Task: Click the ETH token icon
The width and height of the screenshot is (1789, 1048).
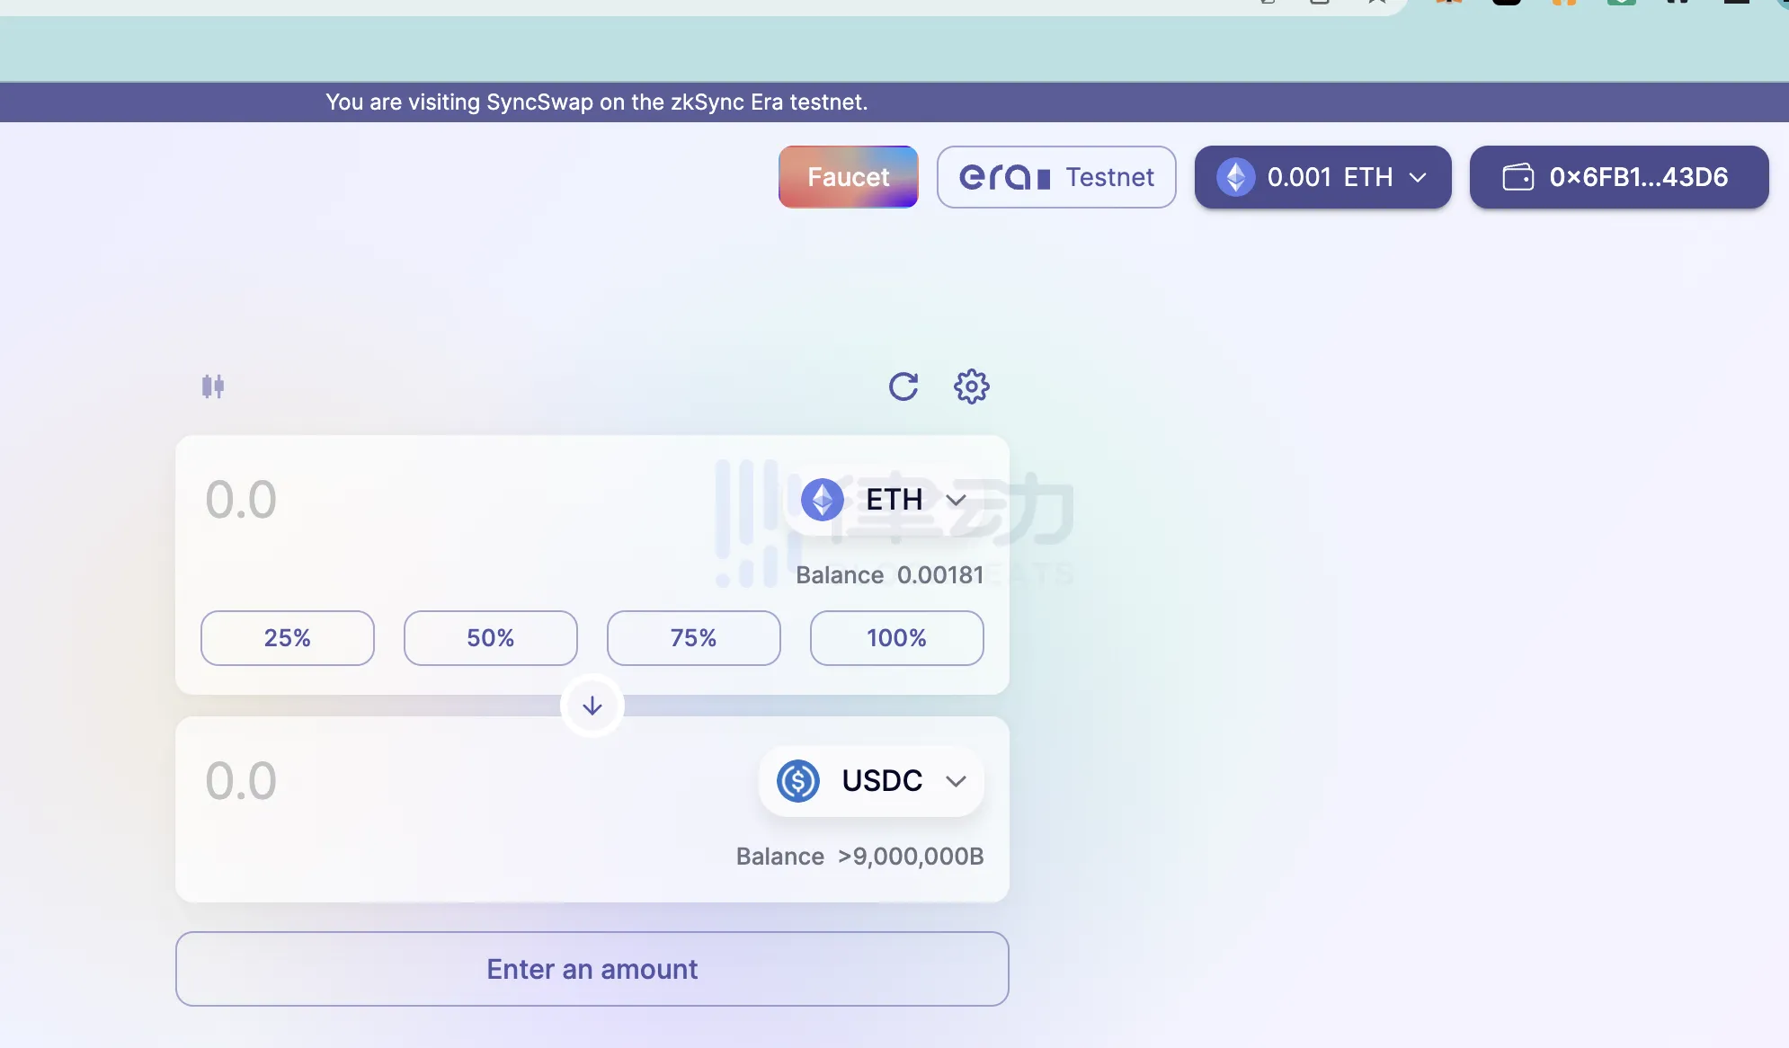Action: [x=821, y=499]
